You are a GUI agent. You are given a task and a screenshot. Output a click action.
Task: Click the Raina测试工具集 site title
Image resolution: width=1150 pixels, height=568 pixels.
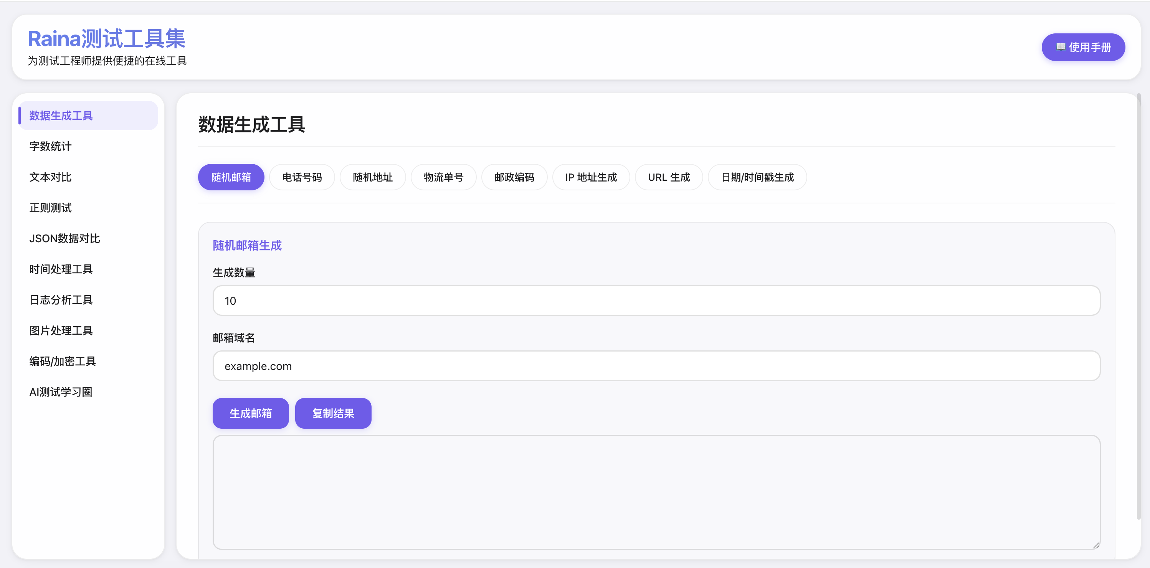(106, 38)
